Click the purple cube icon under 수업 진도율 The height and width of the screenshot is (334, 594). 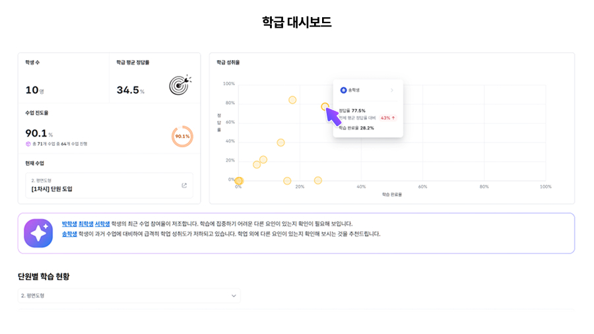pyautogui.click(x=28, y=143)
